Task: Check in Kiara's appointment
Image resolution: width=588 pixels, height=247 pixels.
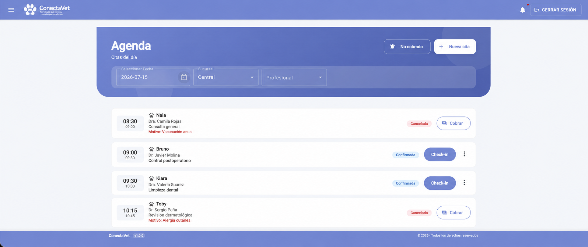Action: point(439,183)
